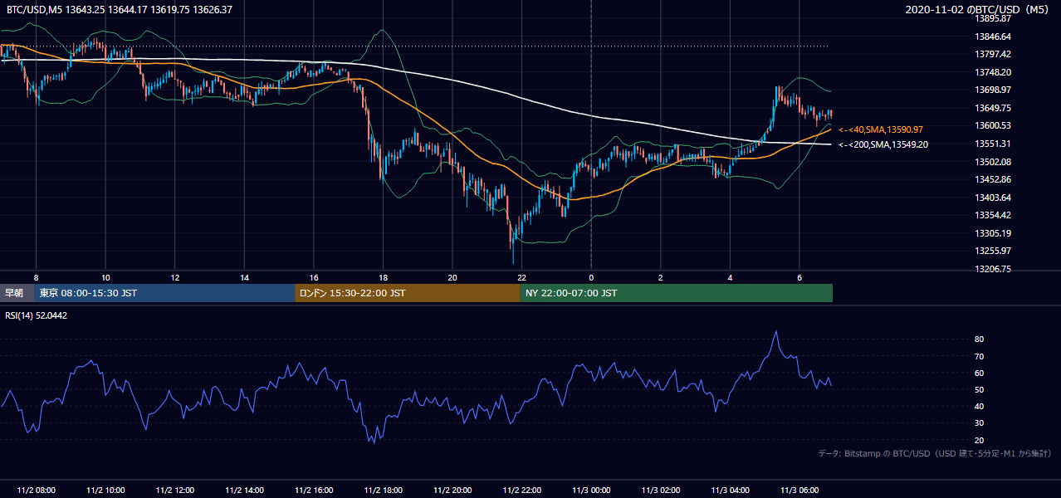Click RSI scale value 70
The image size is (1061, 498).
click(980, 356)
